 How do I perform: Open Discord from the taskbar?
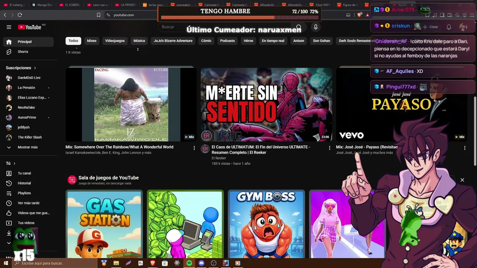(x=202, y=263)
